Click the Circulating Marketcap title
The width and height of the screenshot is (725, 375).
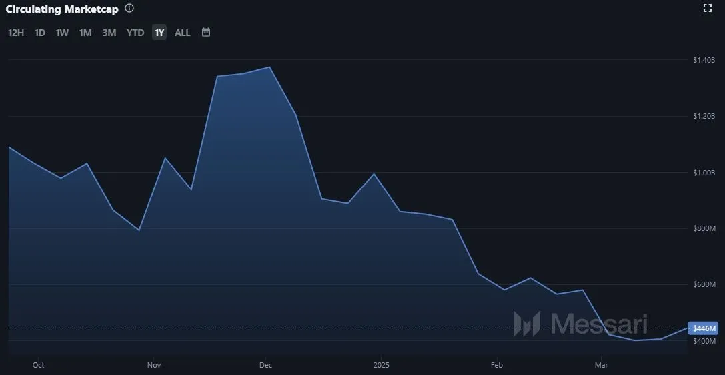tap(61, 9)
